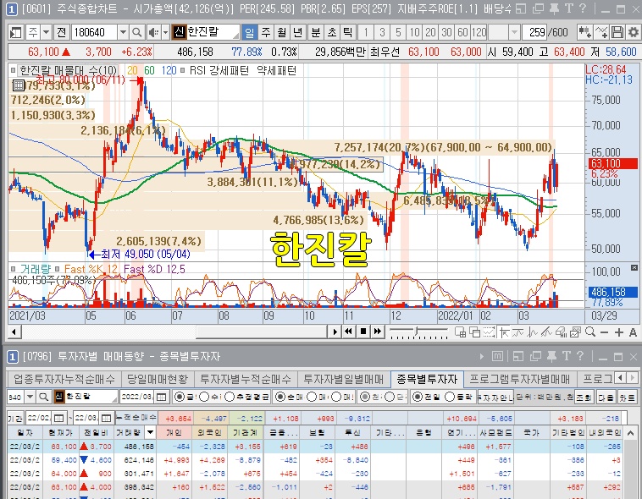642x499 pixels.
Task: Click plus zoom-in icon in chart bottom toolbar
Action: [618, 332]
